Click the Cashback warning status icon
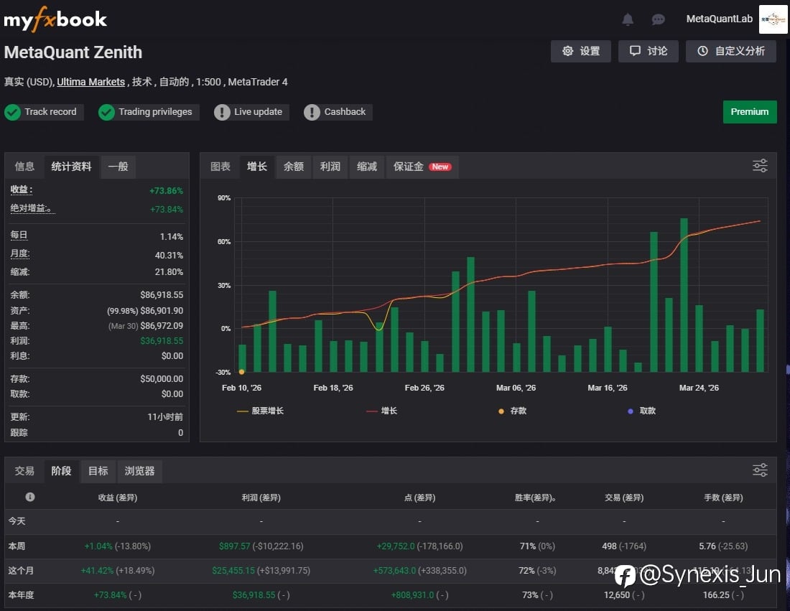 click(x=312, y=112)
